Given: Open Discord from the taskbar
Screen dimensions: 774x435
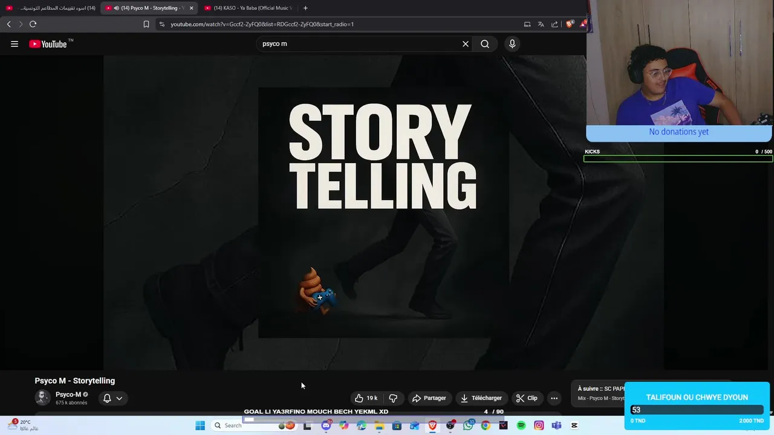Looking at the screenshot, I should [327, 425].
